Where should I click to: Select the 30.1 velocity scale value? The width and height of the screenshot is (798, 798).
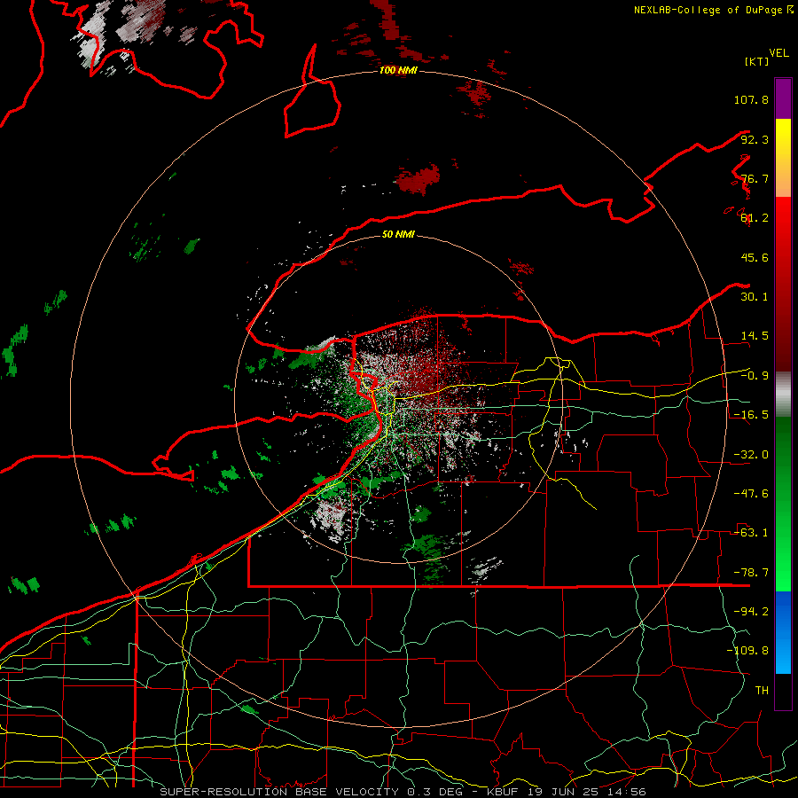(x=755, y=297)
